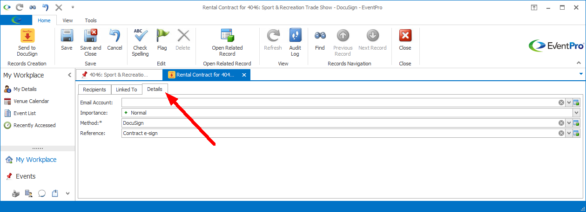Open Email Account lookup record icon
The width and height of the screenshot is (586, 212).
coord(576,103)
